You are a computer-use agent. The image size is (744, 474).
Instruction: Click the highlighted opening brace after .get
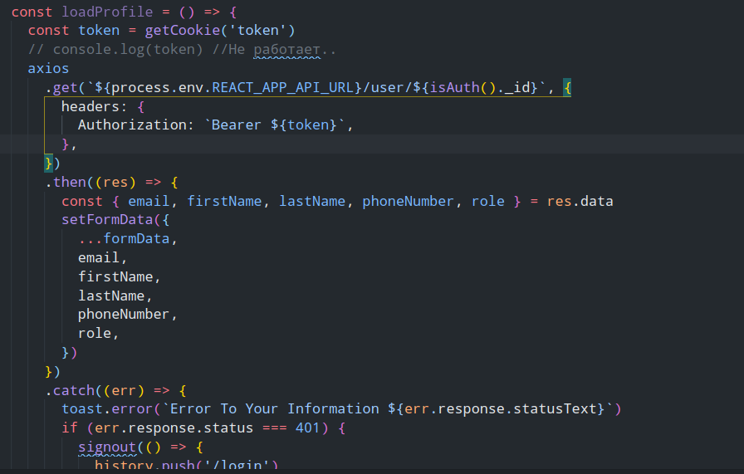click(x=567, y=87)
